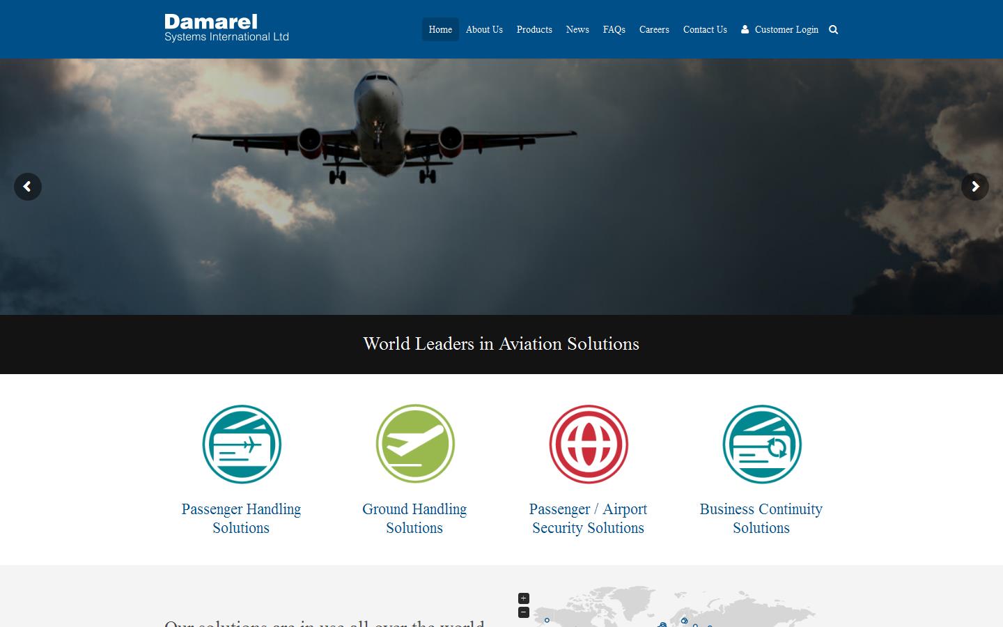Screen dimensions: 1003x627
Task: Click the red Passenger / Airport Security globe icon
Action: pyautogui.click(x=588, y=444)
